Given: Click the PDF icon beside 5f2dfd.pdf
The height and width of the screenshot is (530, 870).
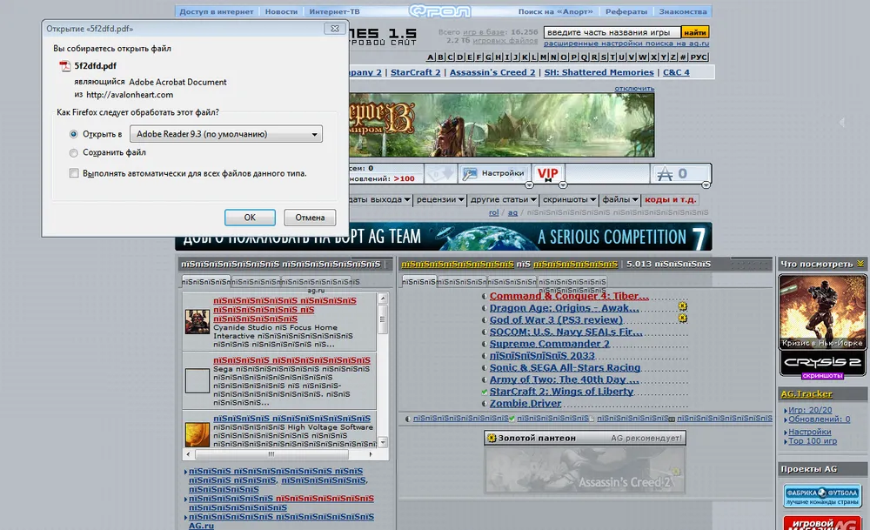Looking at the screenshot, I should click(x=64, y=66).
